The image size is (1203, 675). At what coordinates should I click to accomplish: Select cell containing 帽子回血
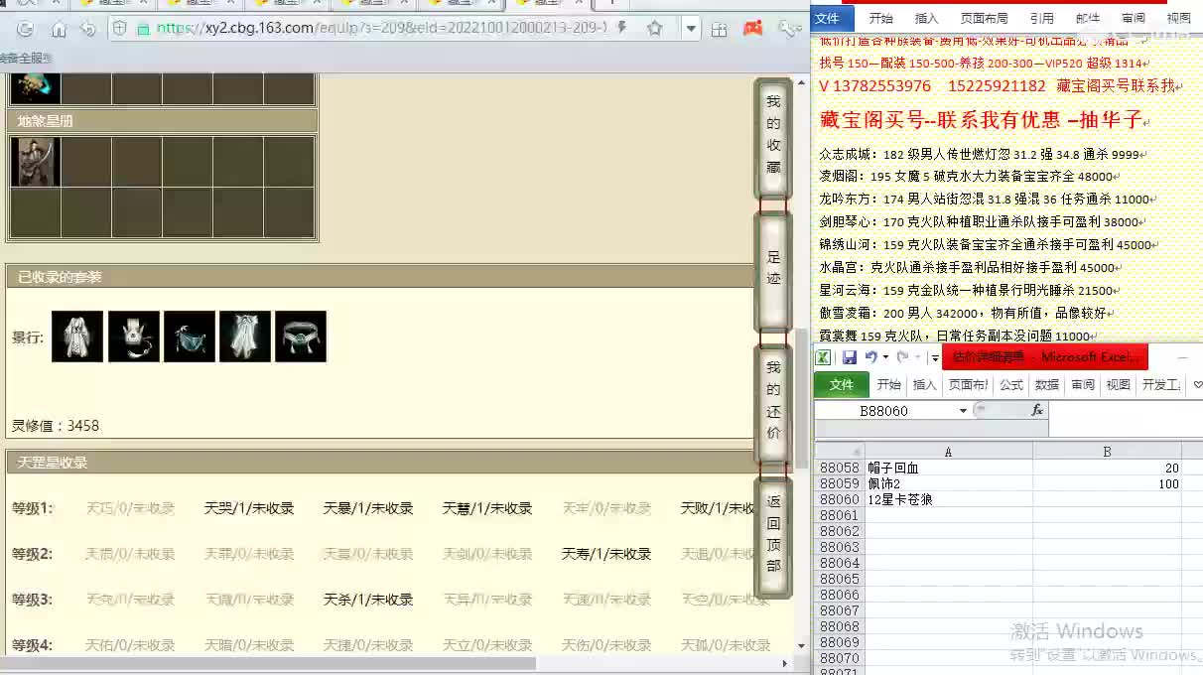(948, 468)
